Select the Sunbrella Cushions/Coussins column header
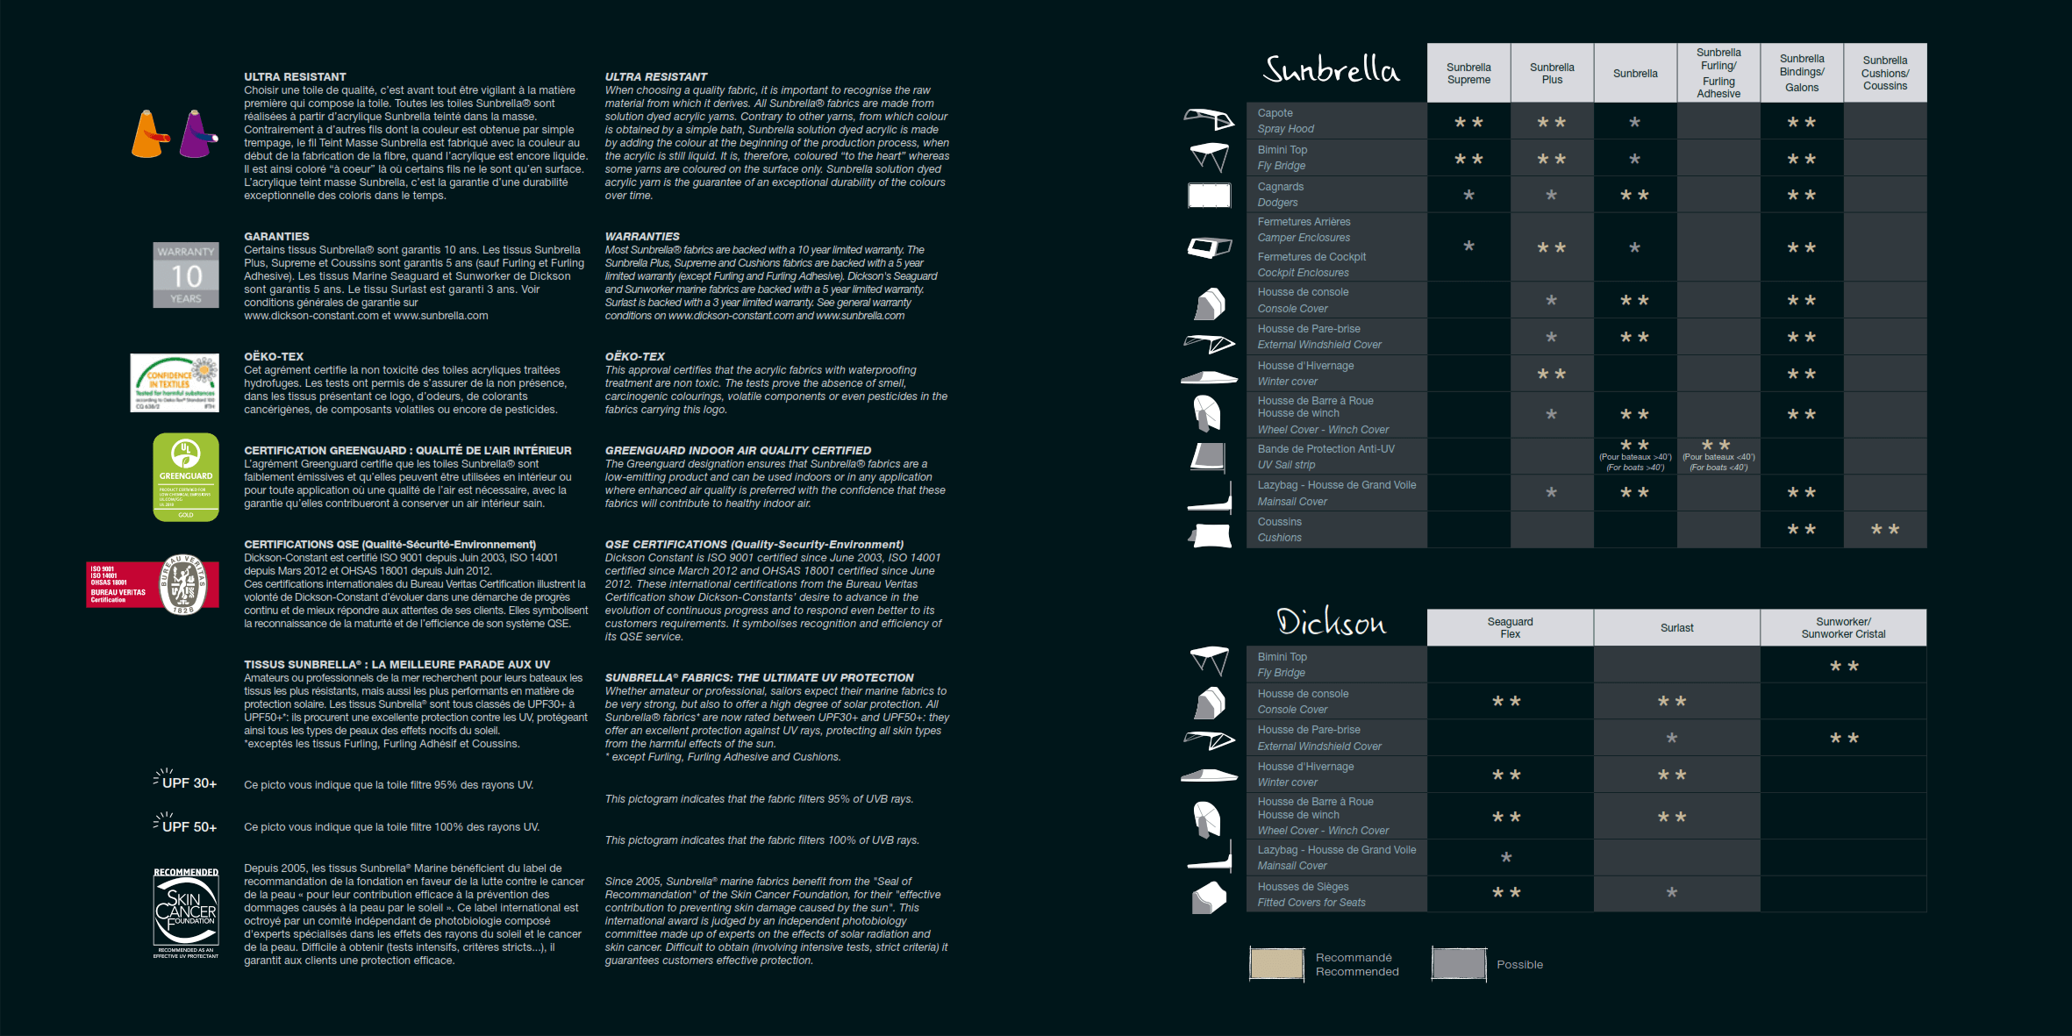 1885,73
